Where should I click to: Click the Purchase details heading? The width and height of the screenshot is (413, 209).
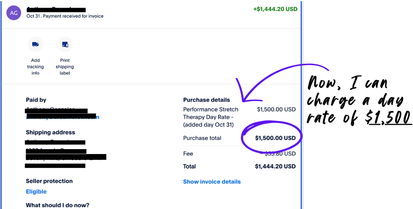point(206,100)
